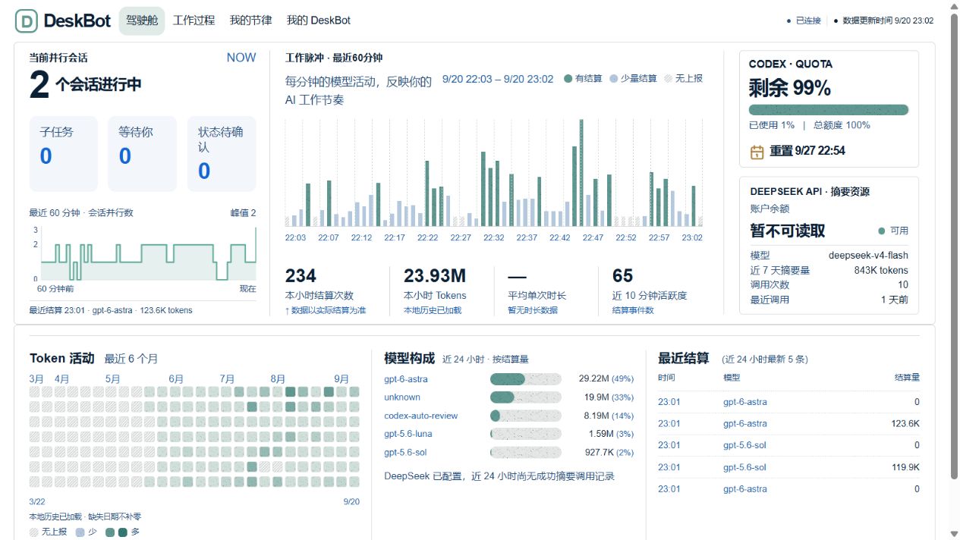Click the 重置 9/27 22:54 text

[807, 151]
